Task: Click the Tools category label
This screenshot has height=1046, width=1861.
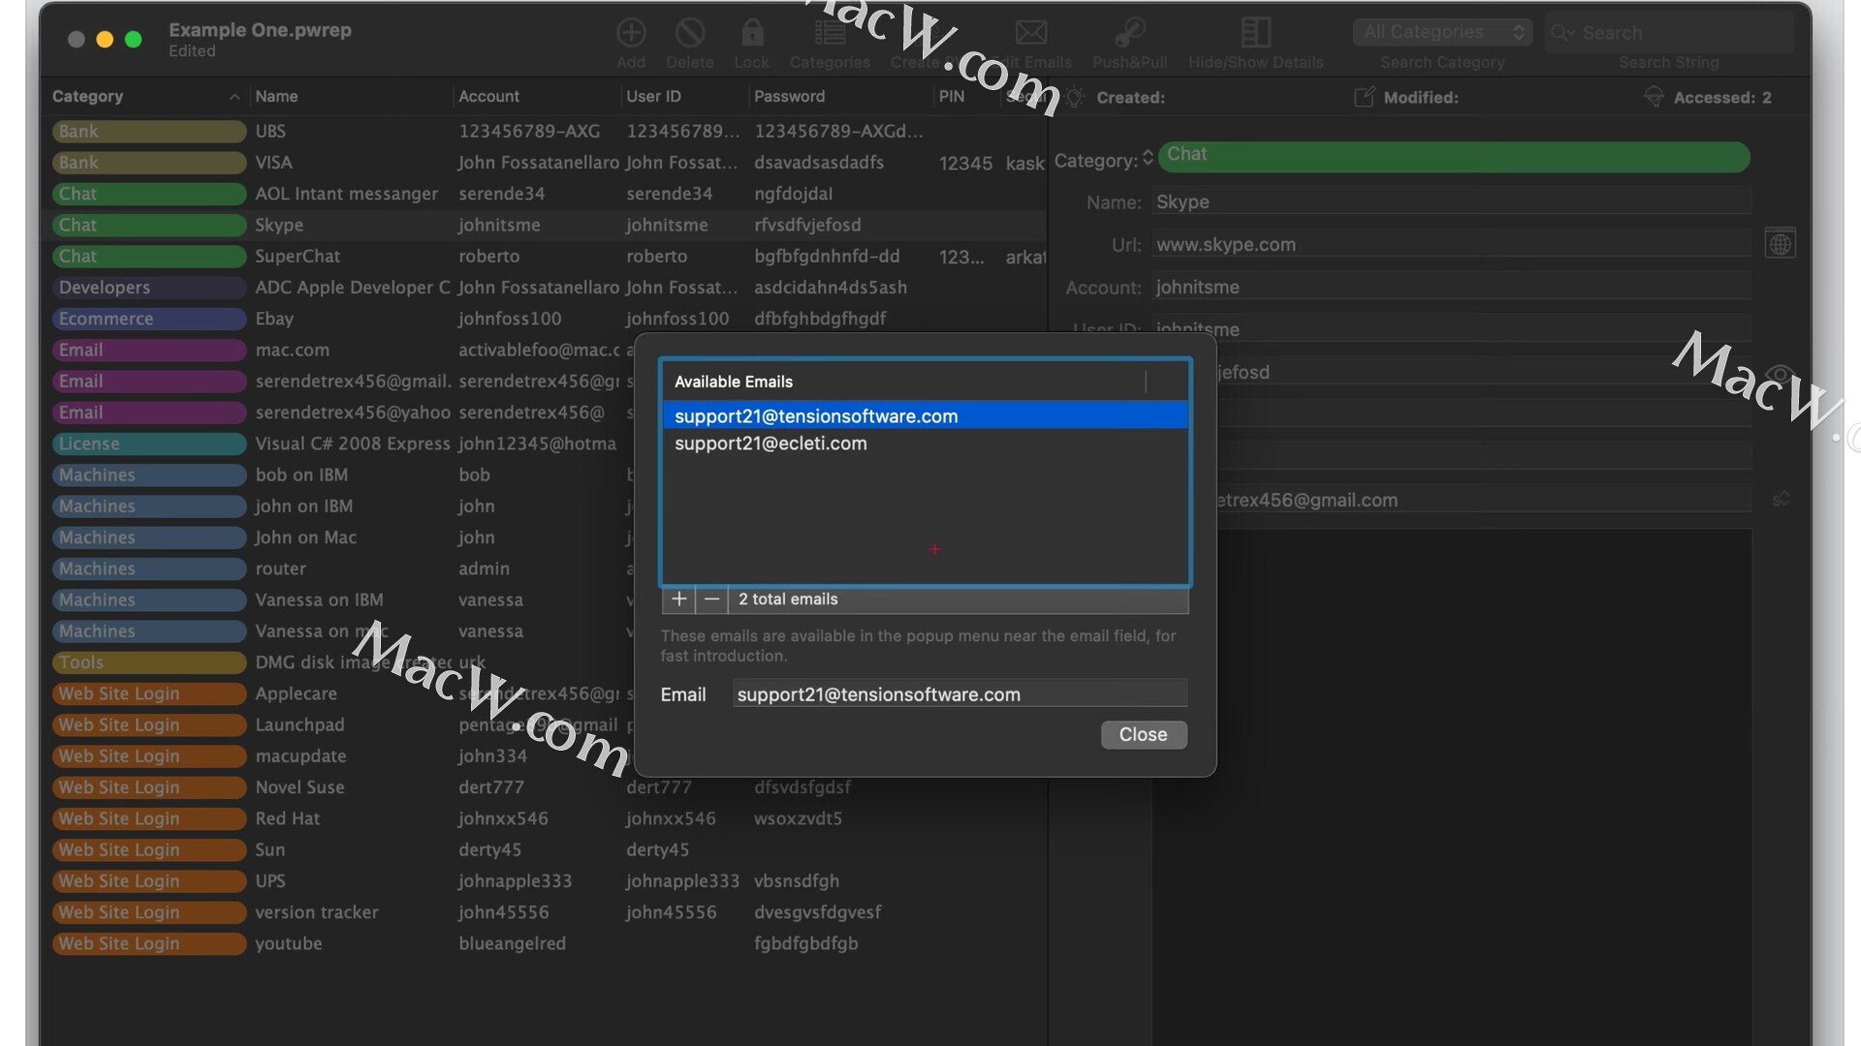Action: [148, 662]
